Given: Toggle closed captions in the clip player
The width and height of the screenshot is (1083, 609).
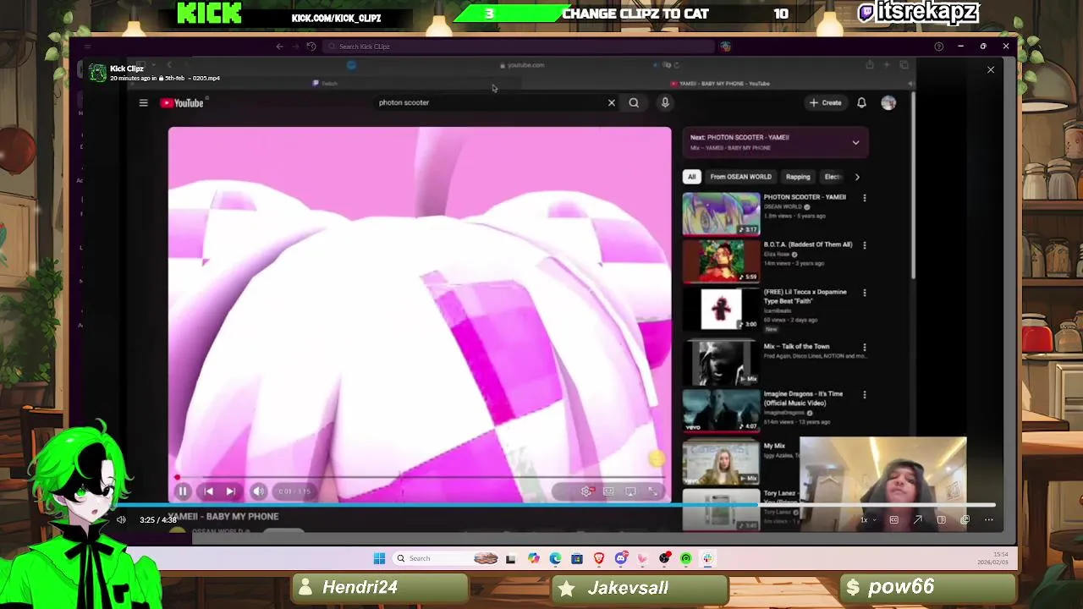Looking at the screenshot, I should point(893,520).
